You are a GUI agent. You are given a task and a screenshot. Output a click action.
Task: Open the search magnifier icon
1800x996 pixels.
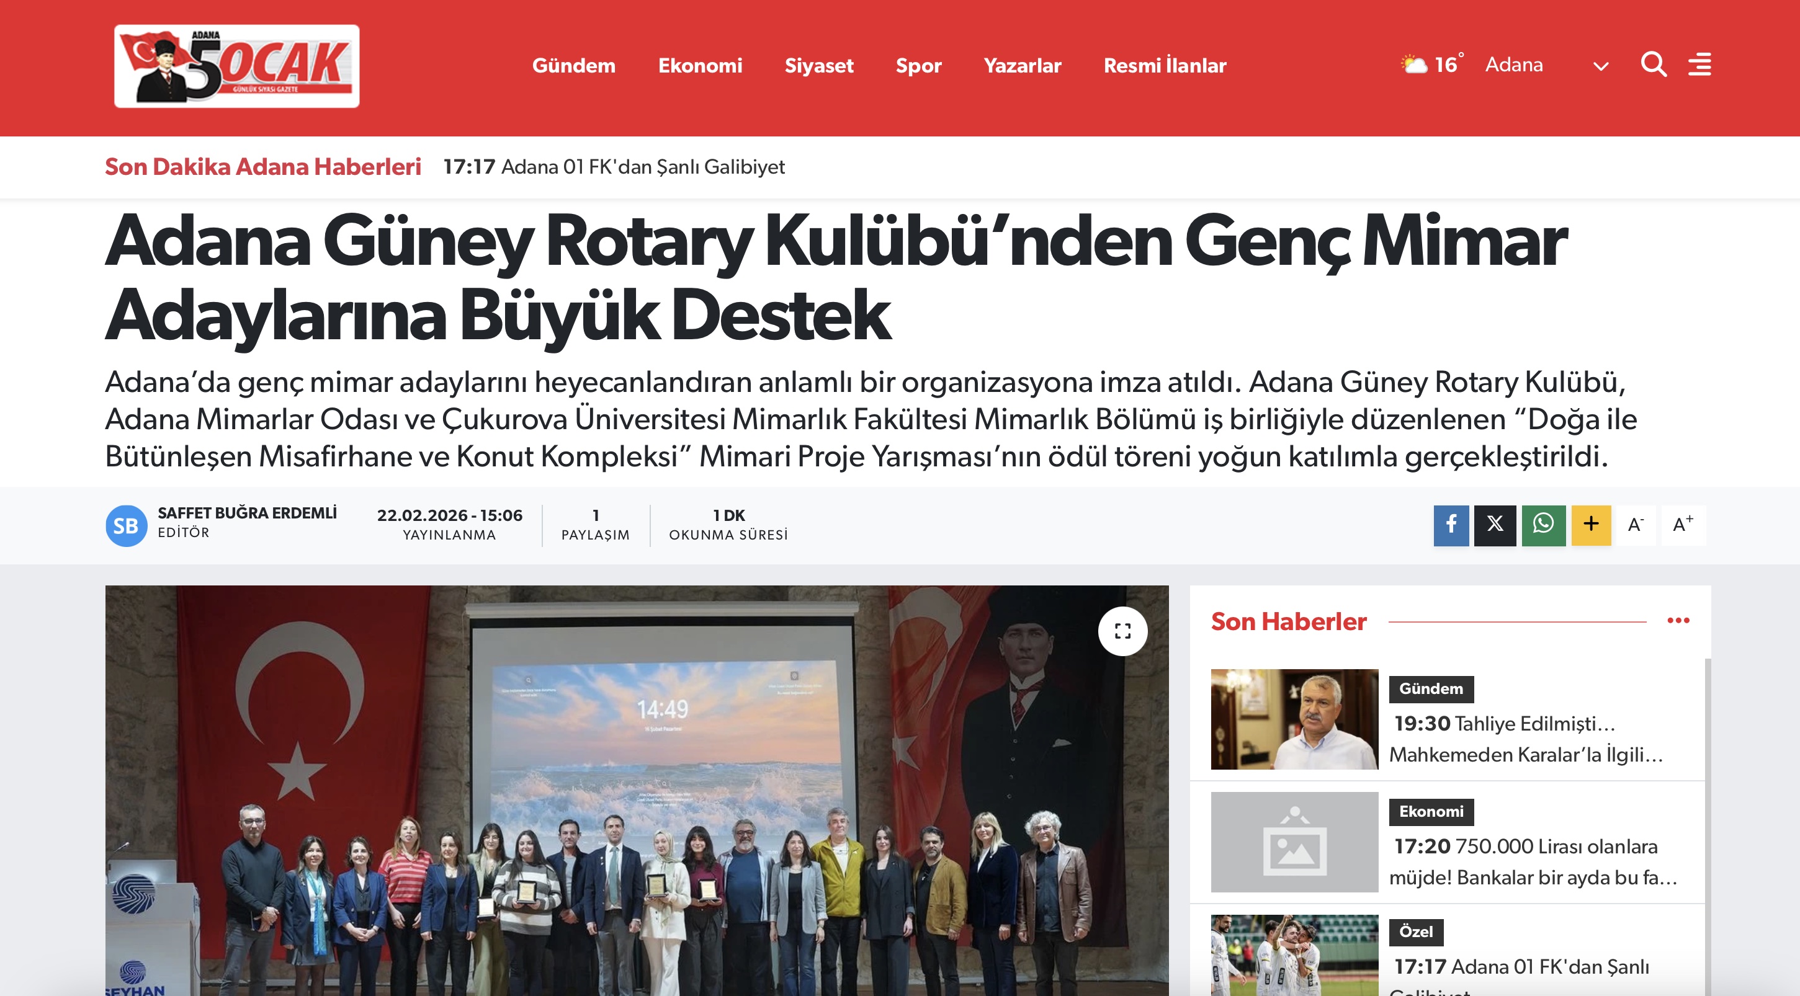(x=1654, y=64)
